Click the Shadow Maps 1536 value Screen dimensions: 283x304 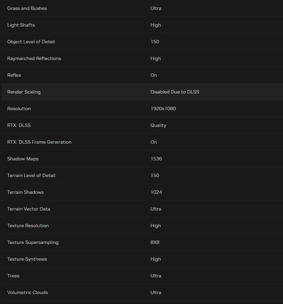pos(156,159)
